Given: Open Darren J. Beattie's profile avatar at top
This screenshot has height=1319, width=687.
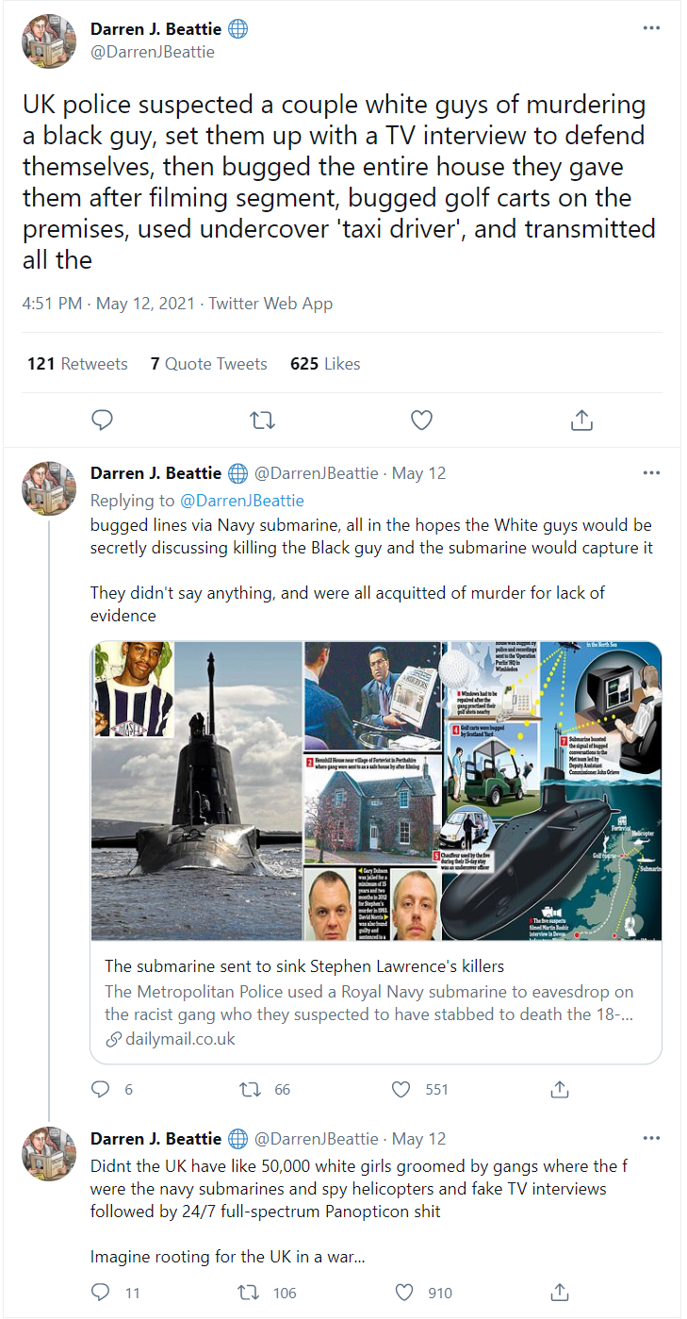Looking at the screenshot, I should (x=49, y=41).
